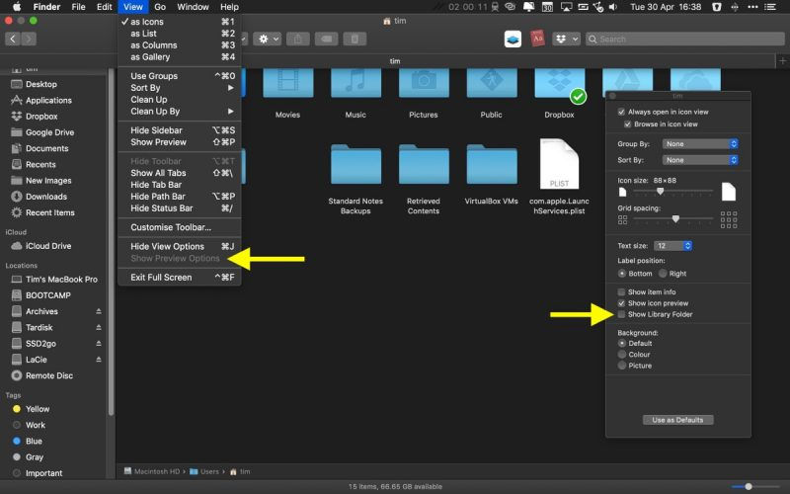The height and width of the screenshot is (494, 790).
Task: Click the Icon size slider
Action: coord(673,191)
